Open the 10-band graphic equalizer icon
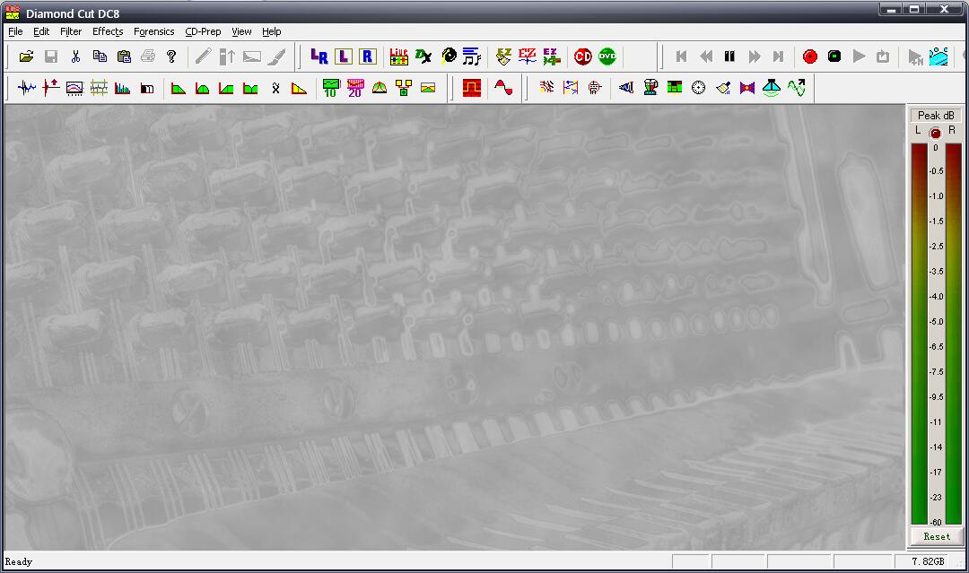 coord(331,88)
